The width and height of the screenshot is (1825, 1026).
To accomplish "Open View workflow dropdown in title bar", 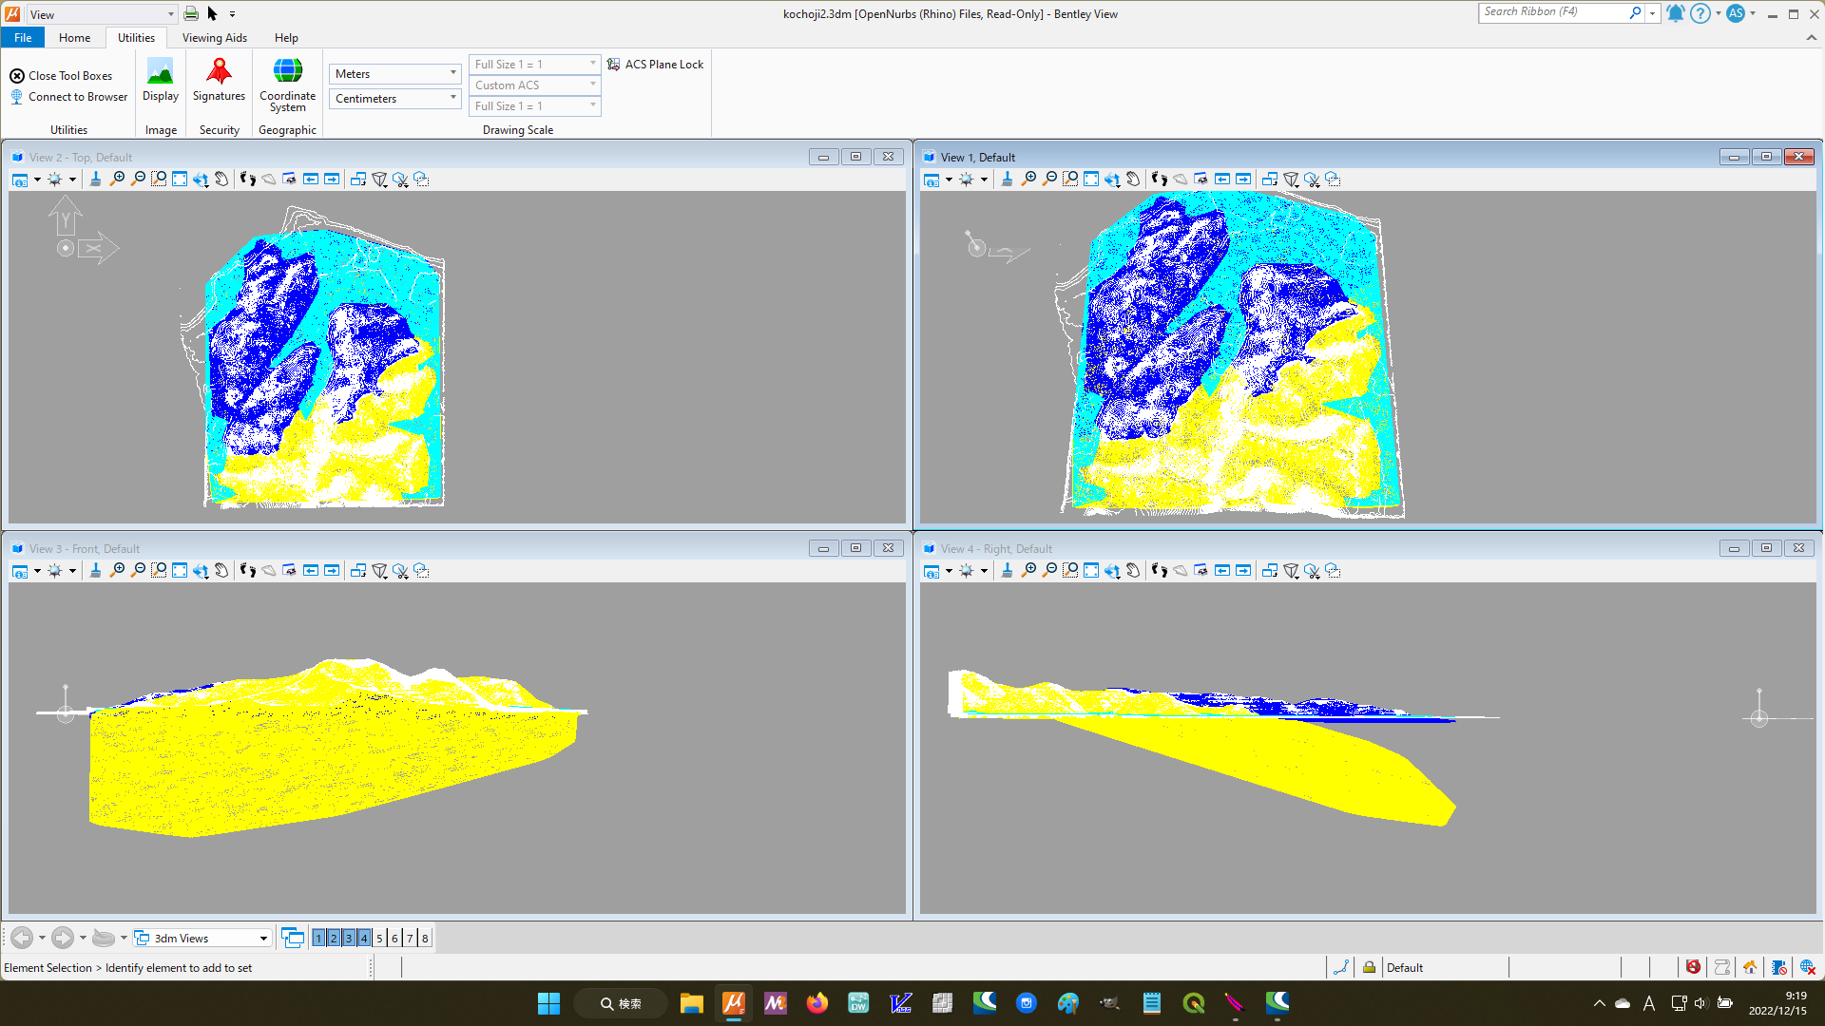I will (x=102, y=14).
